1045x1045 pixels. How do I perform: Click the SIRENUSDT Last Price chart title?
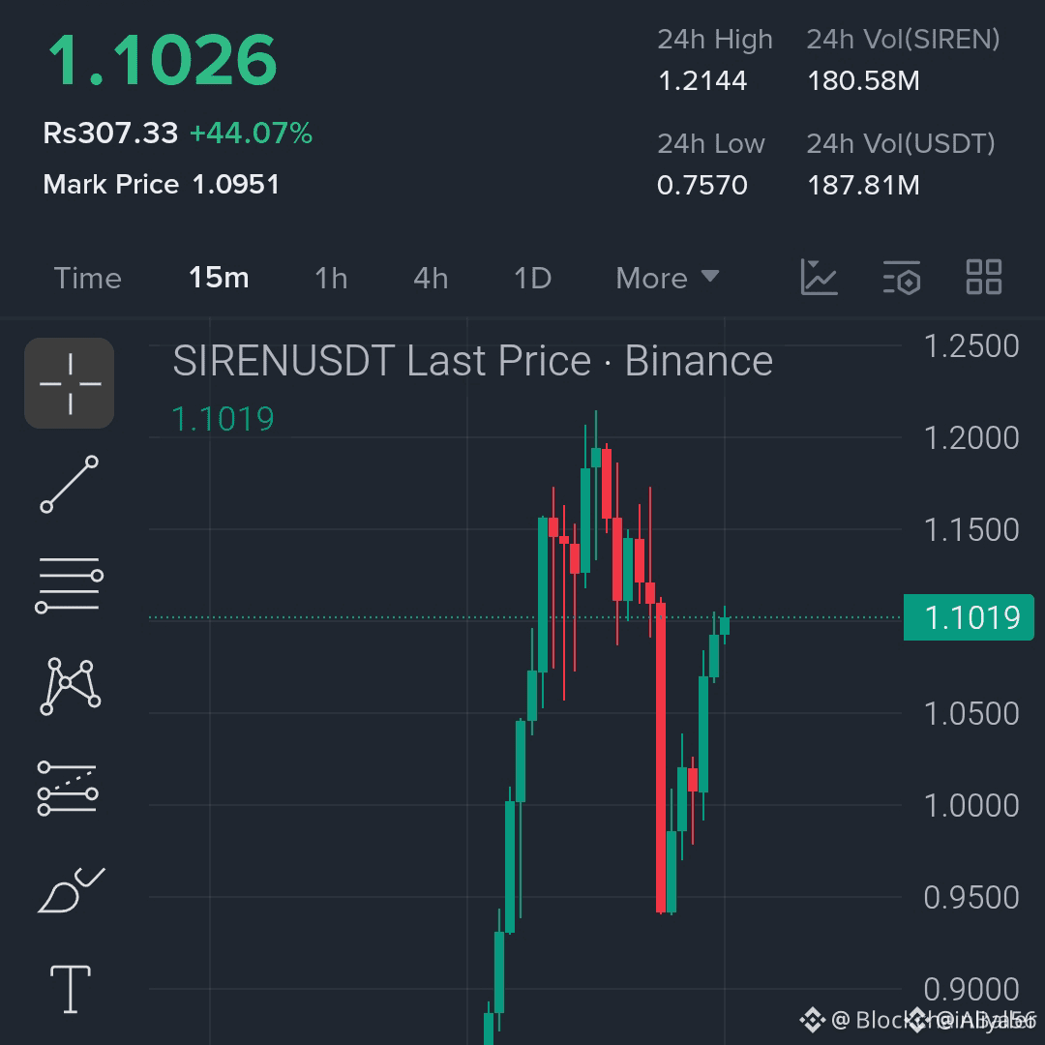[472, 361]
